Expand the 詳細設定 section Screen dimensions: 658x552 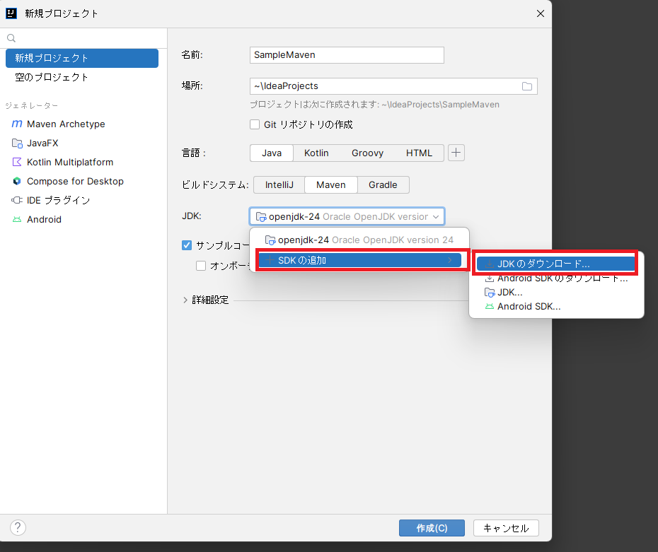coord(185,300)
